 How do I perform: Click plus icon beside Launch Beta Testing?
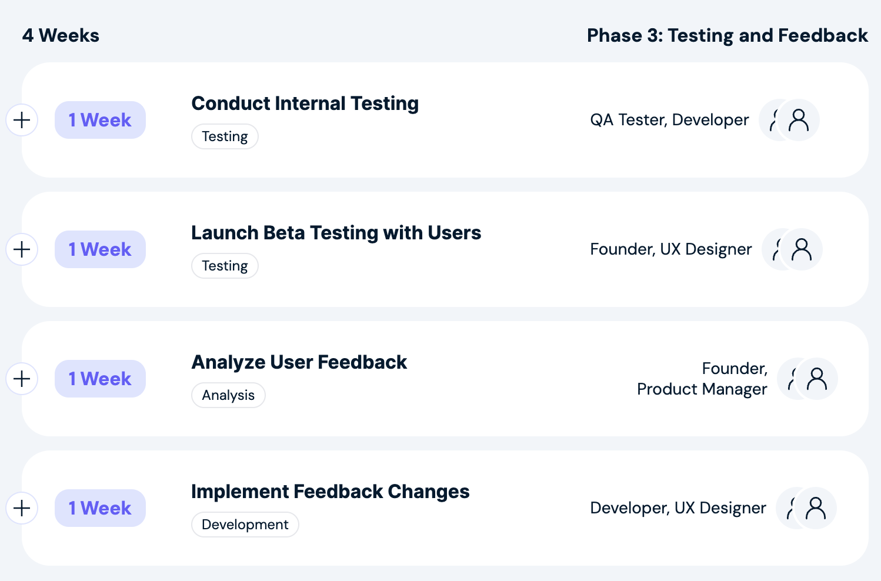tap(22, 249)
